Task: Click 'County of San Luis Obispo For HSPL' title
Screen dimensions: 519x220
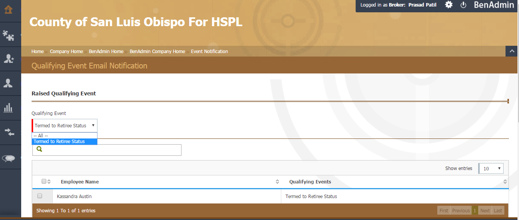Action: tap(136, 22)
